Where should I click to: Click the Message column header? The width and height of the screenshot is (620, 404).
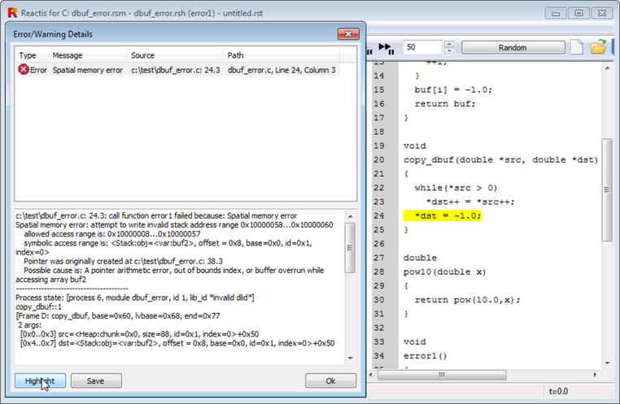(86, 55)
